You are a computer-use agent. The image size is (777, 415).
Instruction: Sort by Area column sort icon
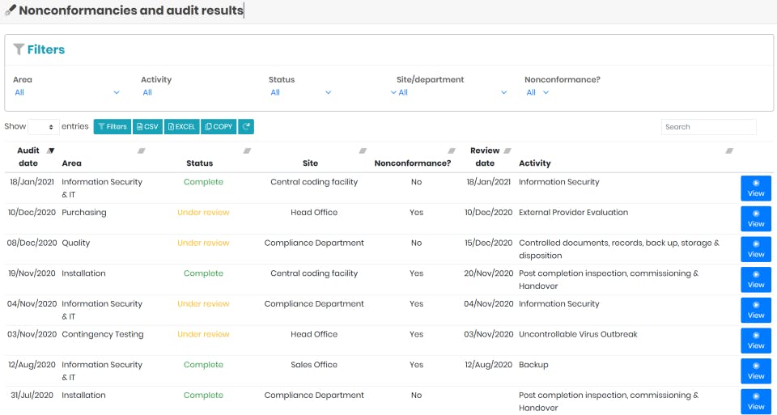pyautogui.click(x=141, y=150)
